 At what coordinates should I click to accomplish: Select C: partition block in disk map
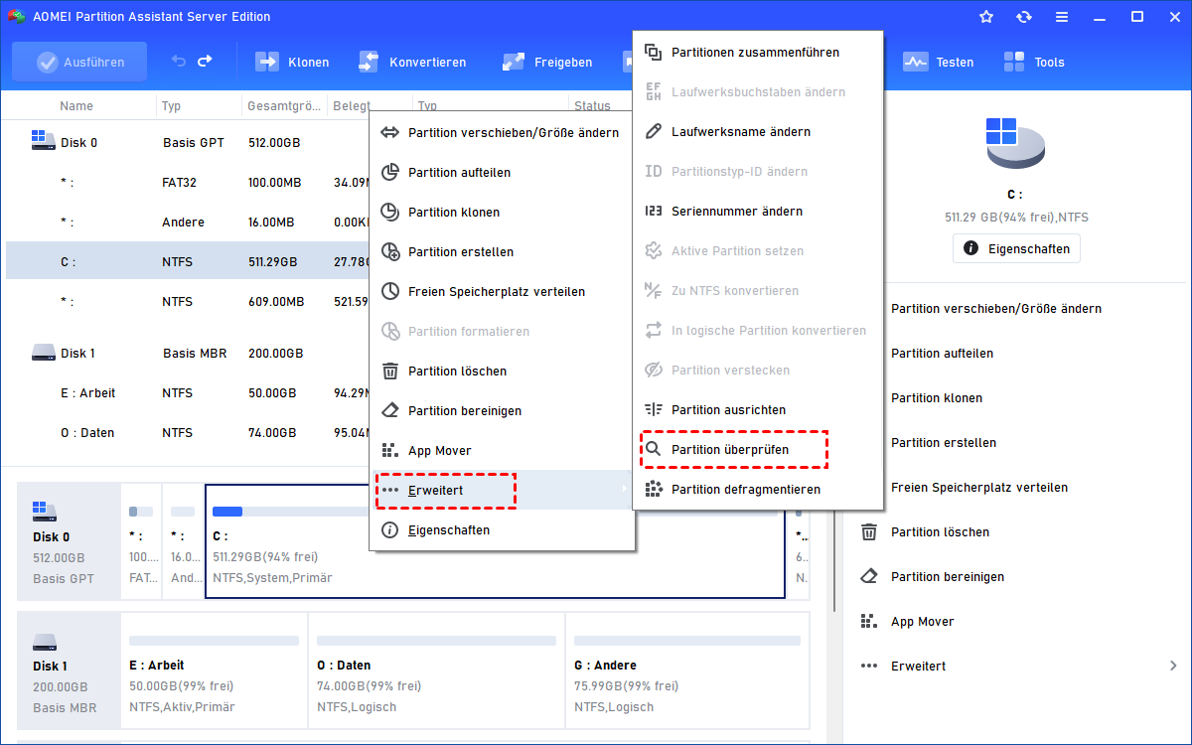[495, 541]
